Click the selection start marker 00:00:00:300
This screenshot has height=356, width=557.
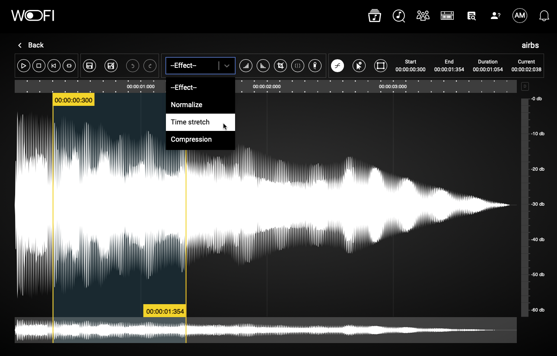pos(73,100)
